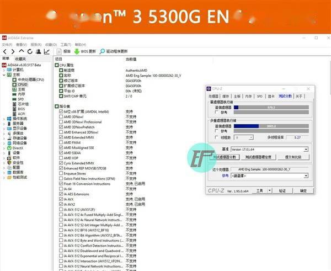This screenshot has height=271, width=331.
Task: Click 驱动程序更新 magnifier button
Action: 114,51
